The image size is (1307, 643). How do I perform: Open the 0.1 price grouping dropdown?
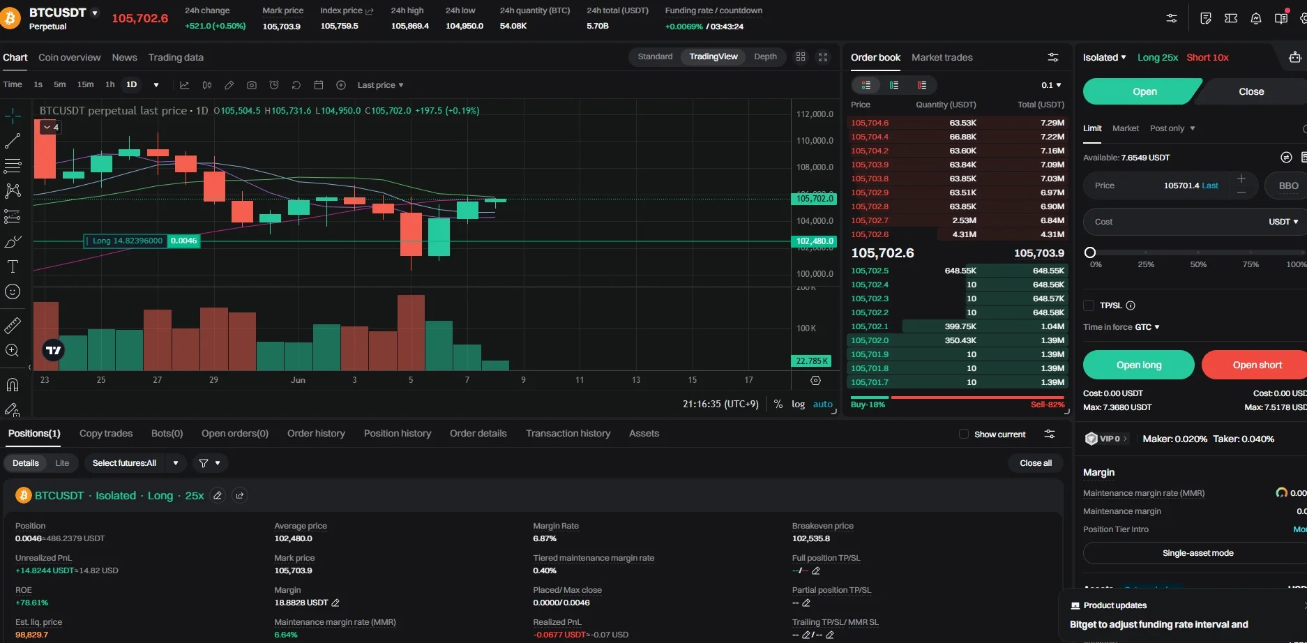pos(1051,85)
